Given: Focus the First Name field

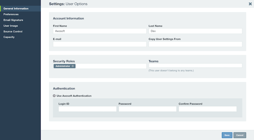Looking at the screenshot, I should point(100,31).
